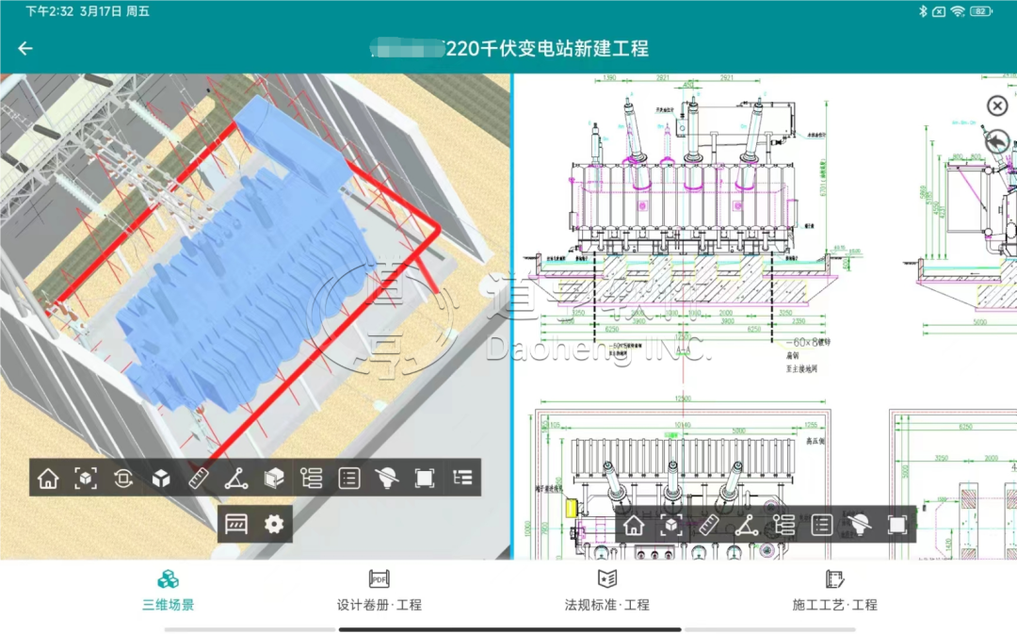
Task: Go back using the top-left arrow
Action: (x=25, y=49)
